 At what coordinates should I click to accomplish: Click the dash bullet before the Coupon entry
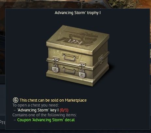click(x=15, y=120)
